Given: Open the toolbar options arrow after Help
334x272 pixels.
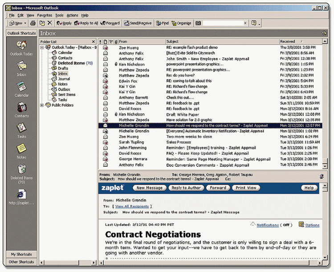Looking at the screenshot, I should point(259,24).
